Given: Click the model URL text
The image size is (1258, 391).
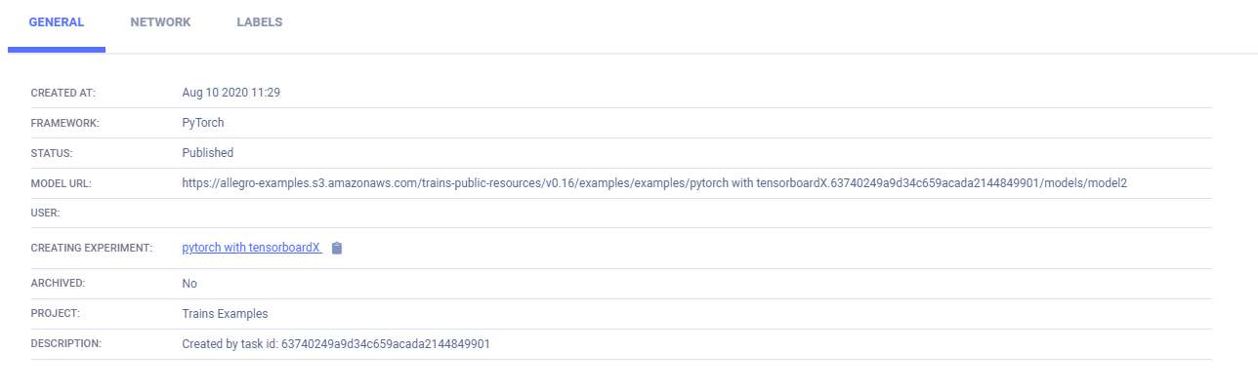Looking at the screenshot, I should click(x=655, y=182).
